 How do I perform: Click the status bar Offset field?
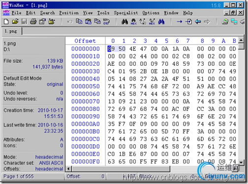pos(86,176)
